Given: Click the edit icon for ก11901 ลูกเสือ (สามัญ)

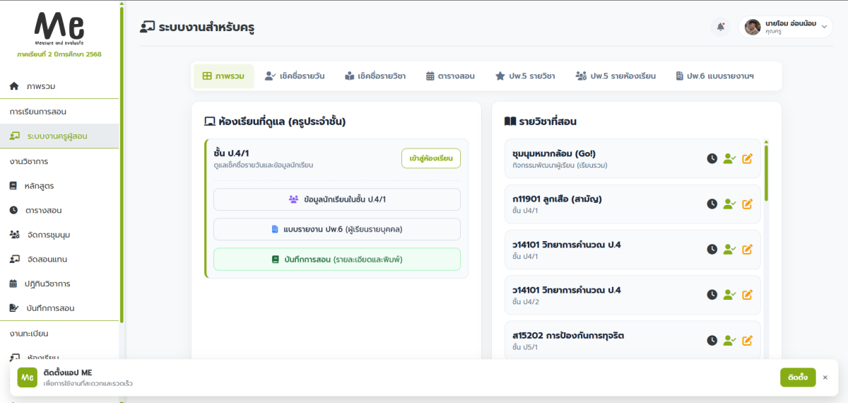Looking at the screenshot, I should pyautogui.click(x=748, y=204).
